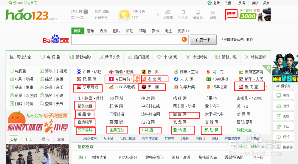Click headline 中国准备从也门撤侨
The image size is (298, 164).
click(238, 40)
